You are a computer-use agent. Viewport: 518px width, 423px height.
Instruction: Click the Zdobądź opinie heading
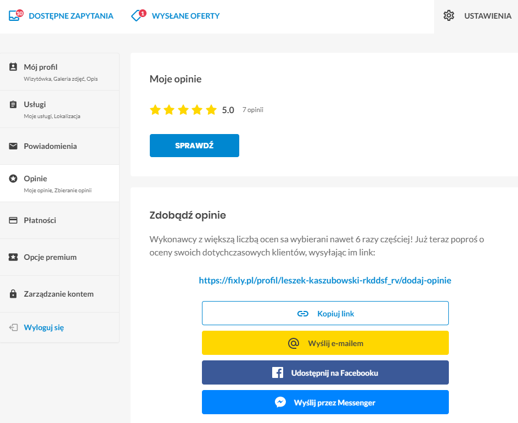click(x=188, y=215)
